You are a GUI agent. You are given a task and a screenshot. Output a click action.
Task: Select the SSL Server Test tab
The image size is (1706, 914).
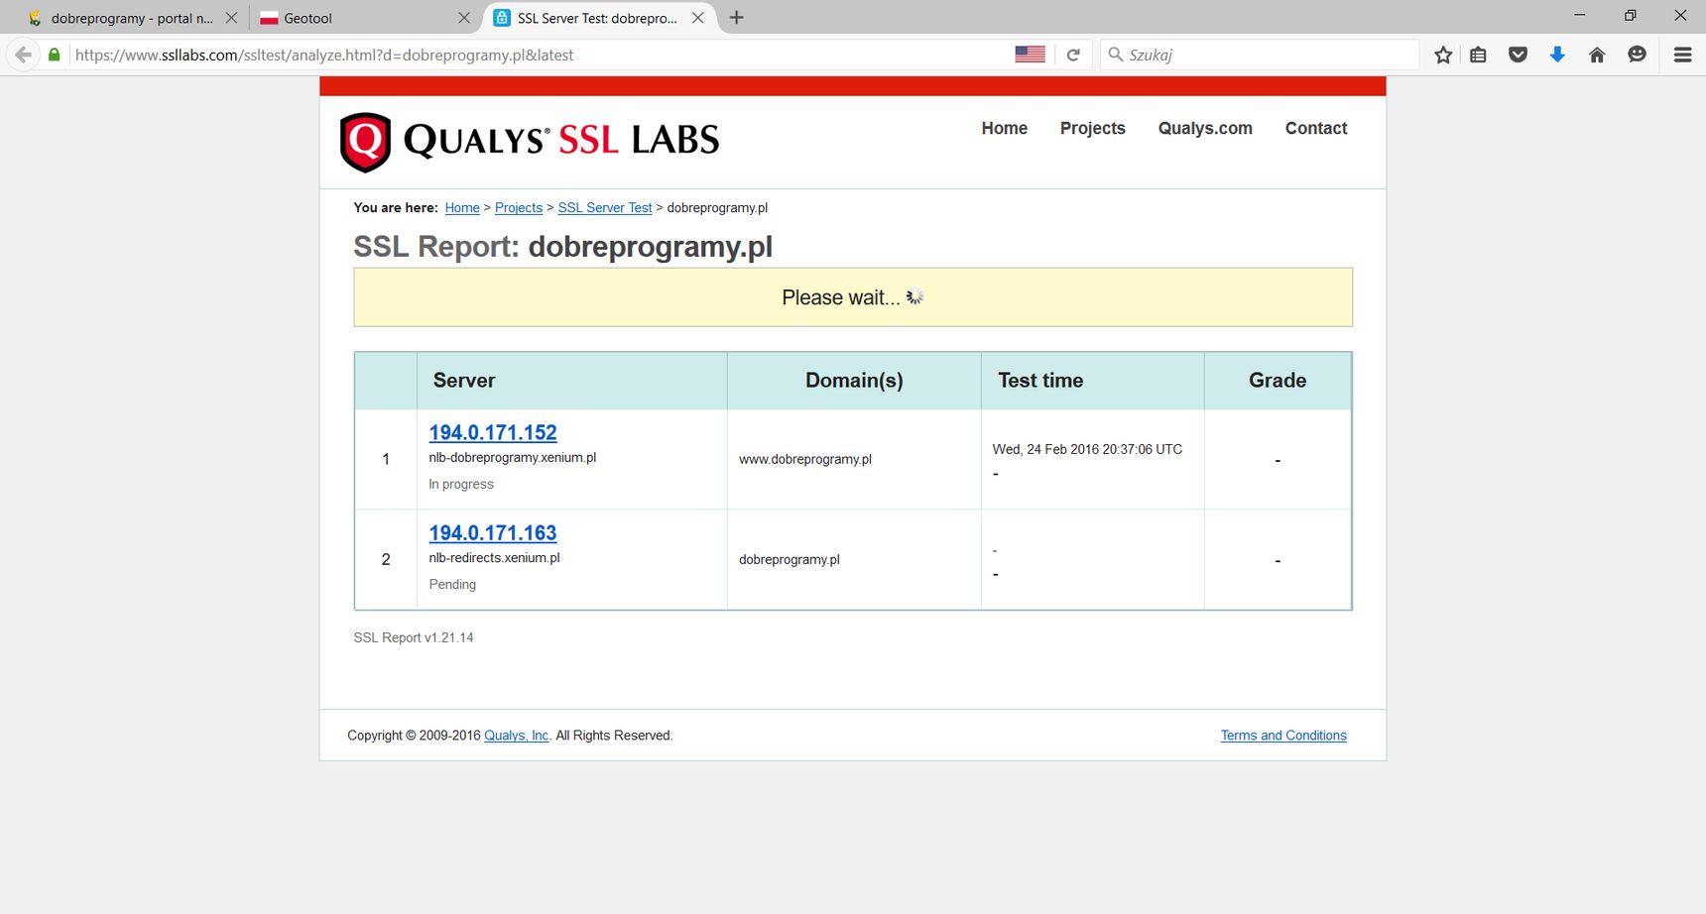(599, 18)
